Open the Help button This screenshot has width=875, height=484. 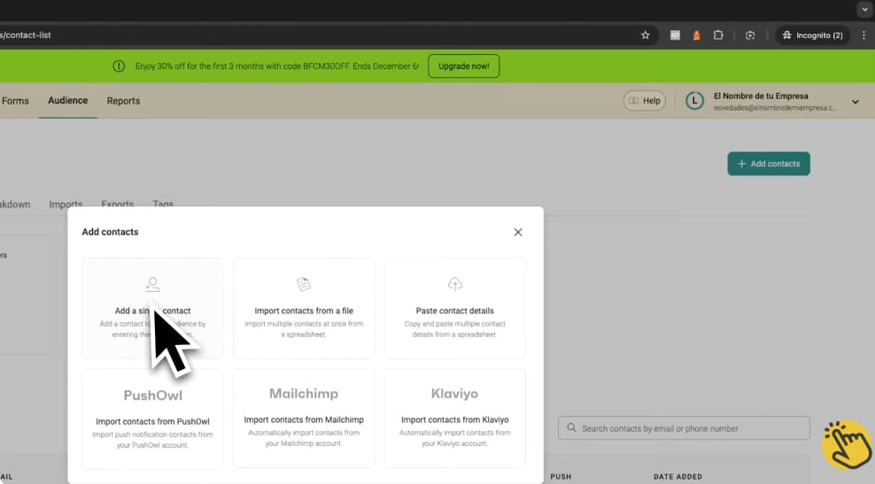click(645, 100)
